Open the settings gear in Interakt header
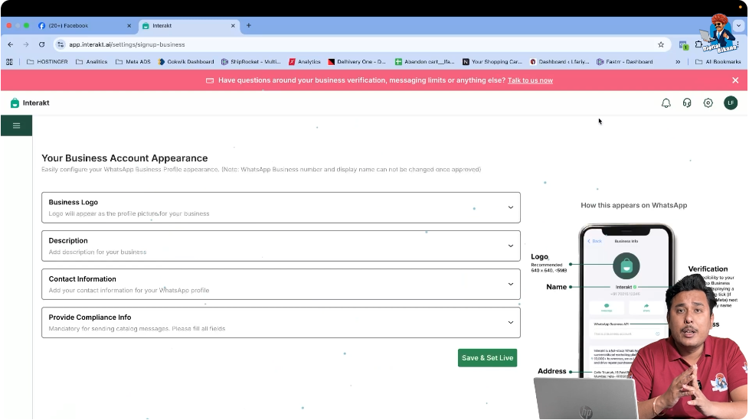 pos(708,103)
